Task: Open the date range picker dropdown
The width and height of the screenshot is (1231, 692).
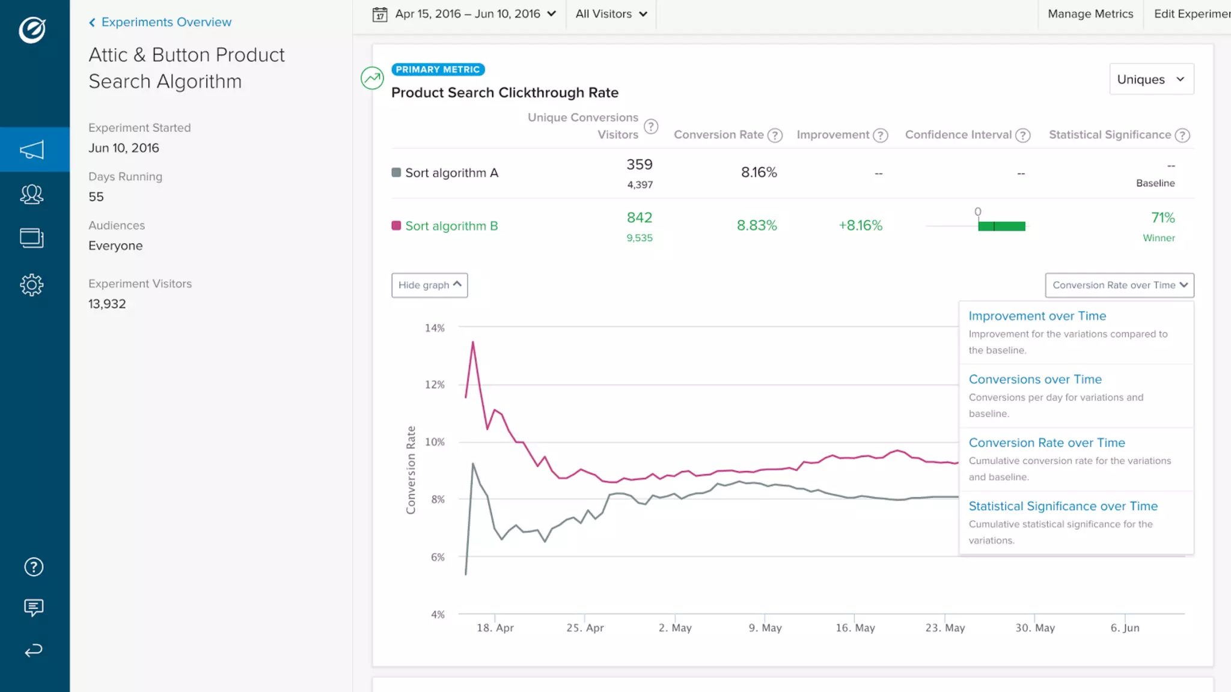Action: click(x=465, y=14)
